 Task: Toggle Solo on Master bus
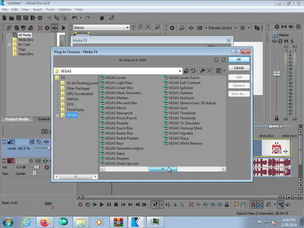tap(292, 41)
